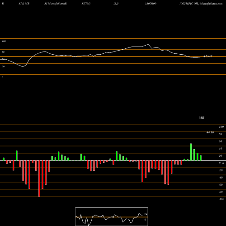
Task: Click the 'SI MunafaSutraR' header text
Action: 56,4
